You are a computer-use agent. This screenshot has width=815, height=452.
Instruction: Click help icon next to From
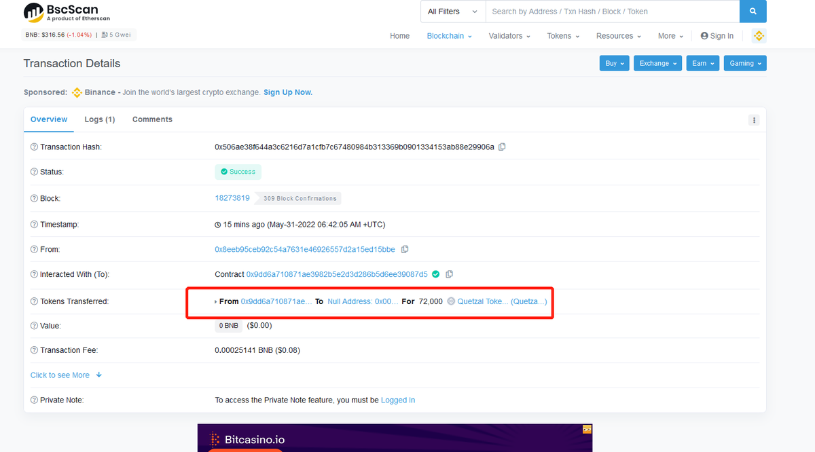[x=34, y=249]
